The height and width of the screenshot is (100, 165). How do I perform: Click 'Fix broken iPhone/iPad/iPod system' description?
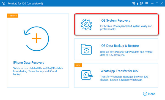click(126, 28)
